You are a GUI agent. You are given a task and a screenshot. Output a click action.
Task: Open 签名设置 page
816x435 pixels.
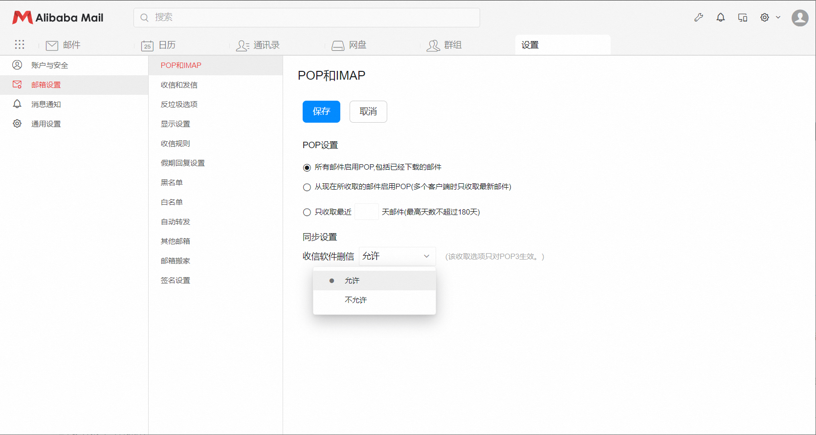[216, 280]
